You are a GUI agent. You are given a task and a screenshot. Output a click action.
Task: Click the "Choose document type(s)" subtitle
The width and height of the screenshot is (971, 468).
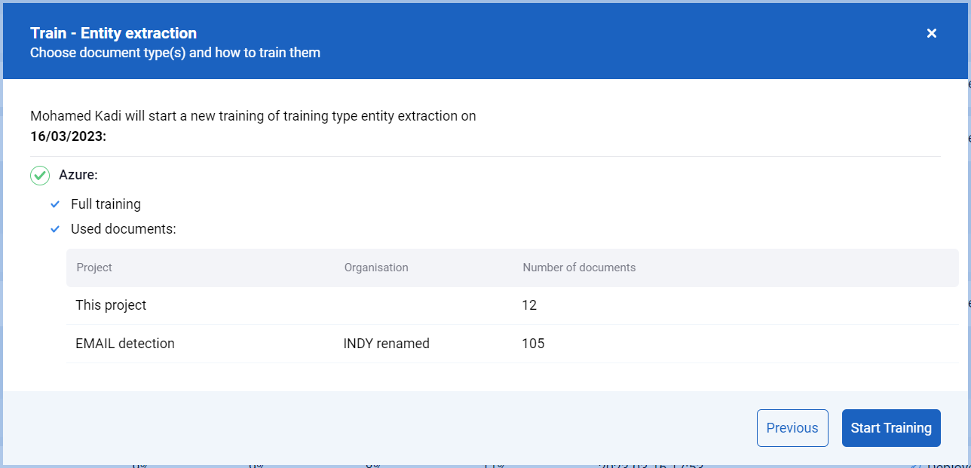coord(175,53)
